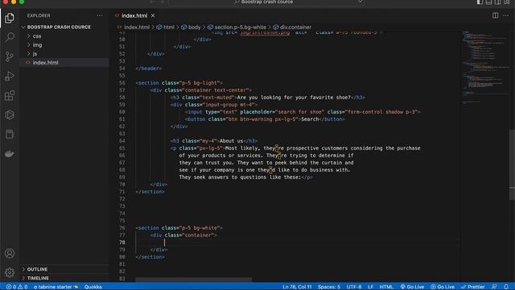Change indentation via Spaces: 5

tap(329, 287)
